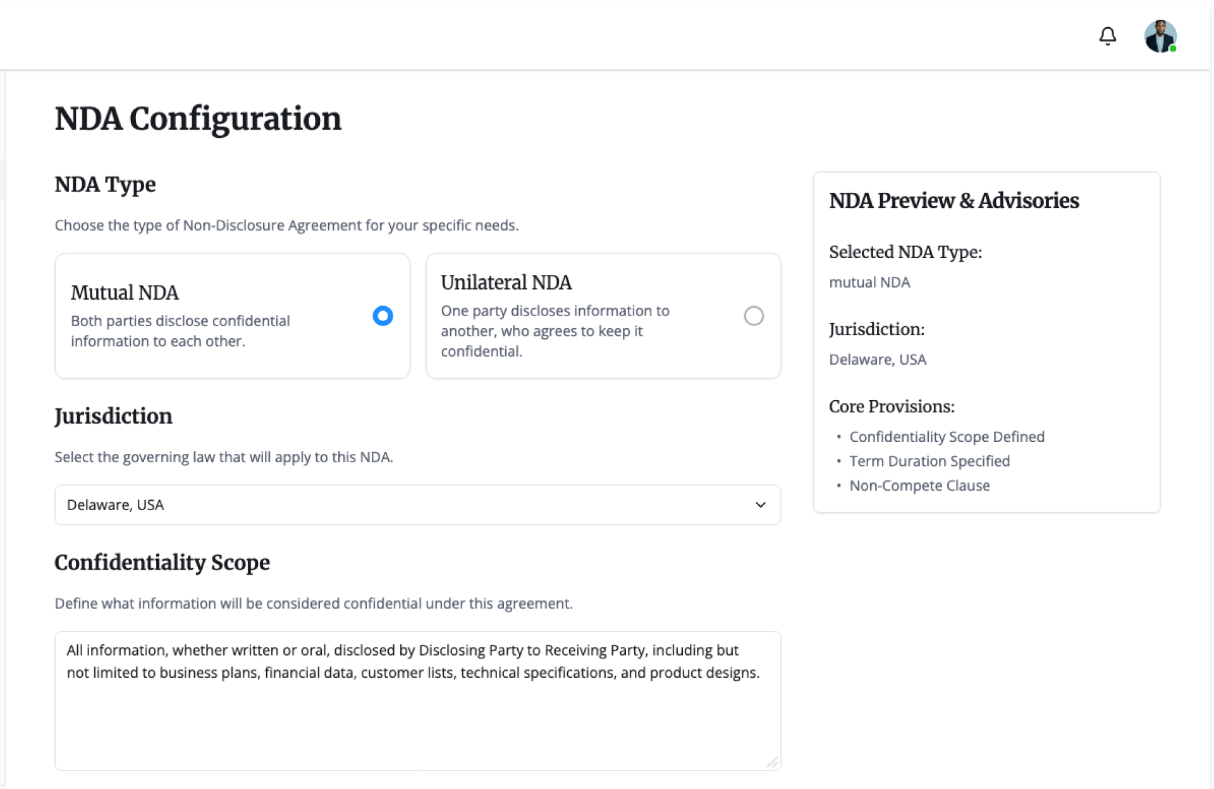The height and width of the screenshot is (789, 1214).
Task: Click the Mutual NDA card title
Action: [125, 293]
